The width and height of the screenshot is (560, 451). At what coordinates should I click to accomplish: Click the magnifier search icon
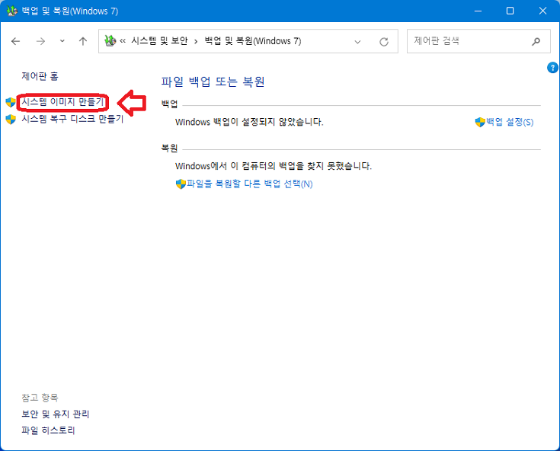pyautogui.click(x=536, y=41)
